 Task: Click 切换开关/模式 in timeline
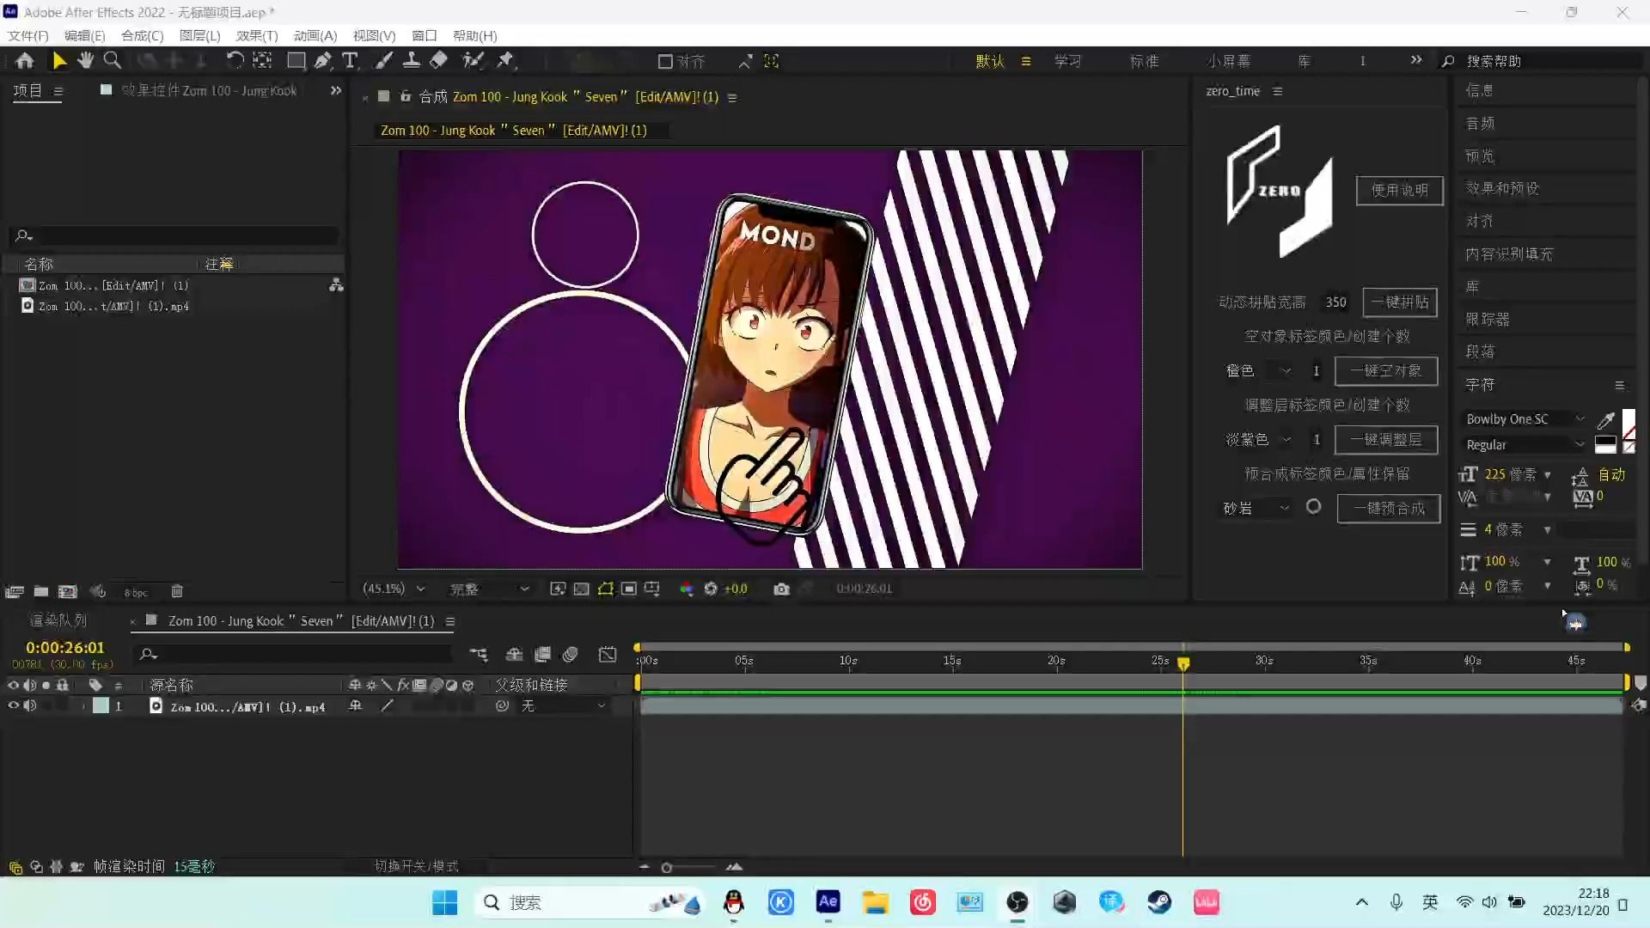[x=417, y=866]
